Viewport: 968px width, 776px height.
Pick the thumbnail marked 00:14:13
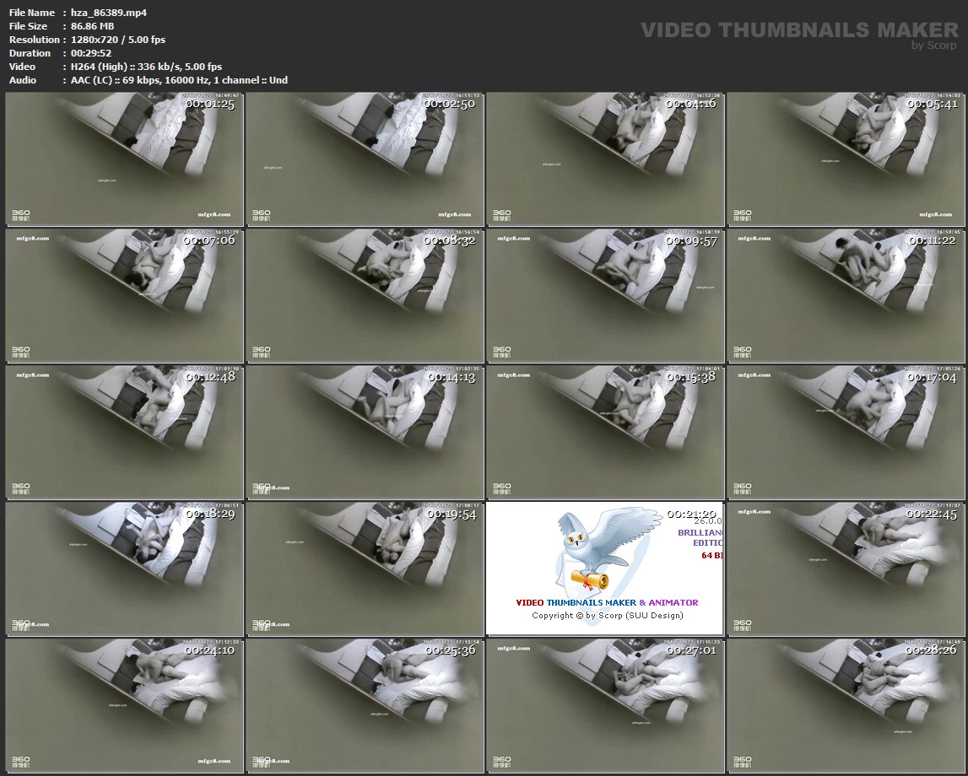click(365, 433)
